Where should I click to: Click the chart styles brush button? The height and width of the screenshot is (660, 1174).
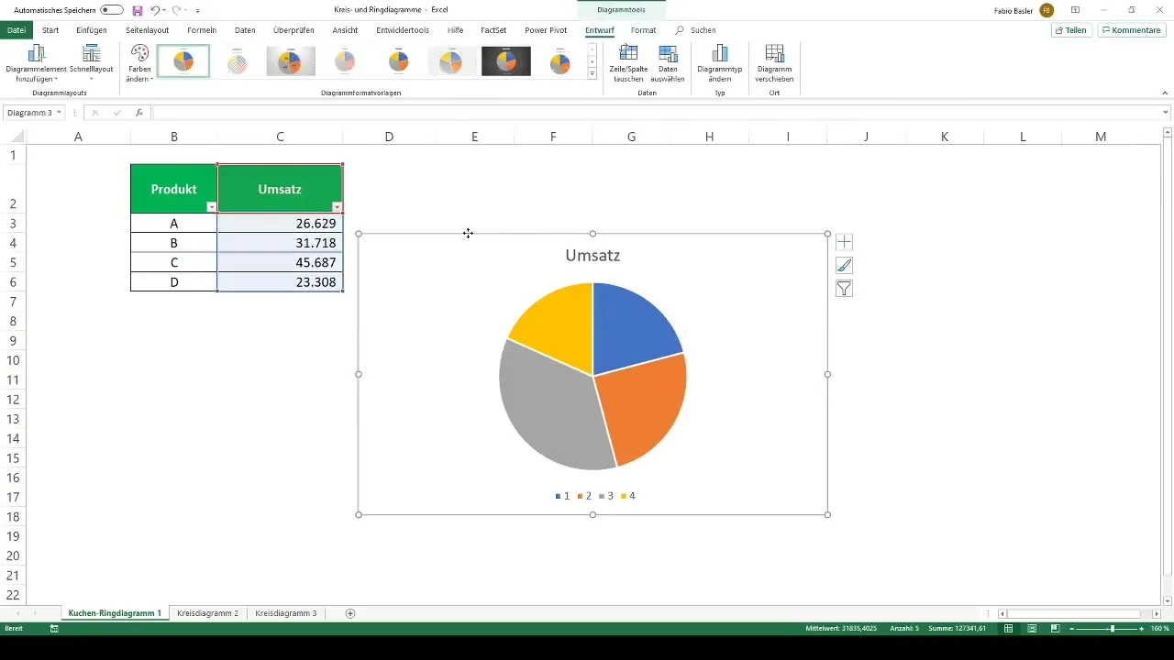pyautogui.click(x=845, y=266)
